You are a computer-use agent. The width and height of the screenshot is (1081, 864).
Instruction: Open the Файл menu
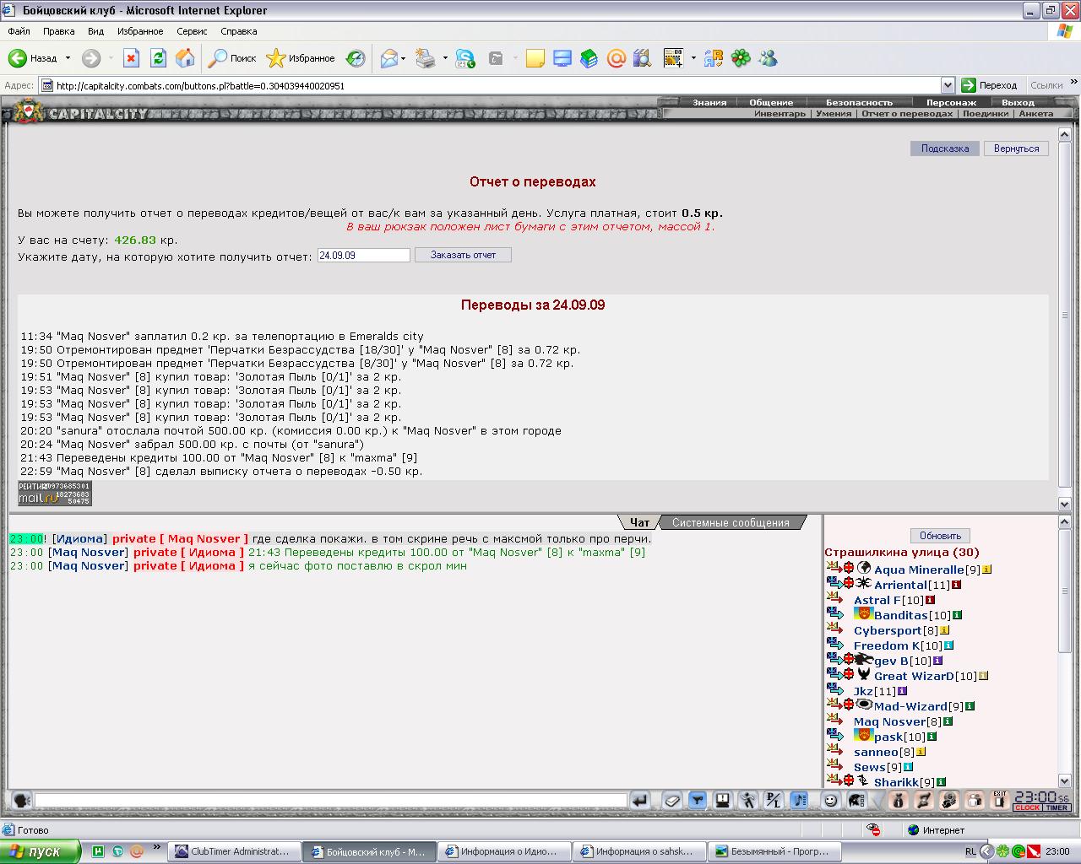(x=19, y=31)
